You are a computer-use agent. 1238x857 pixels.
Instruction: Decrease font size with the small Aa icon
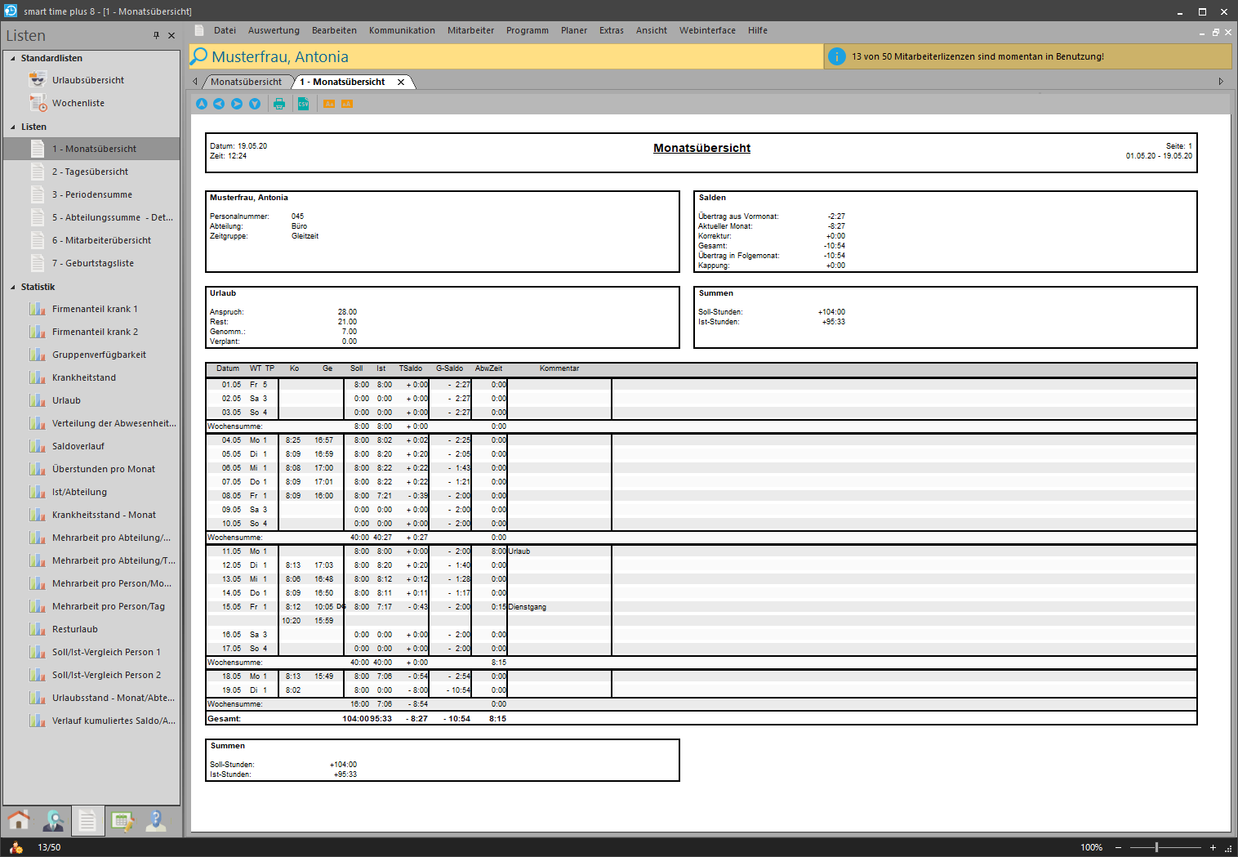pos(329,104)
